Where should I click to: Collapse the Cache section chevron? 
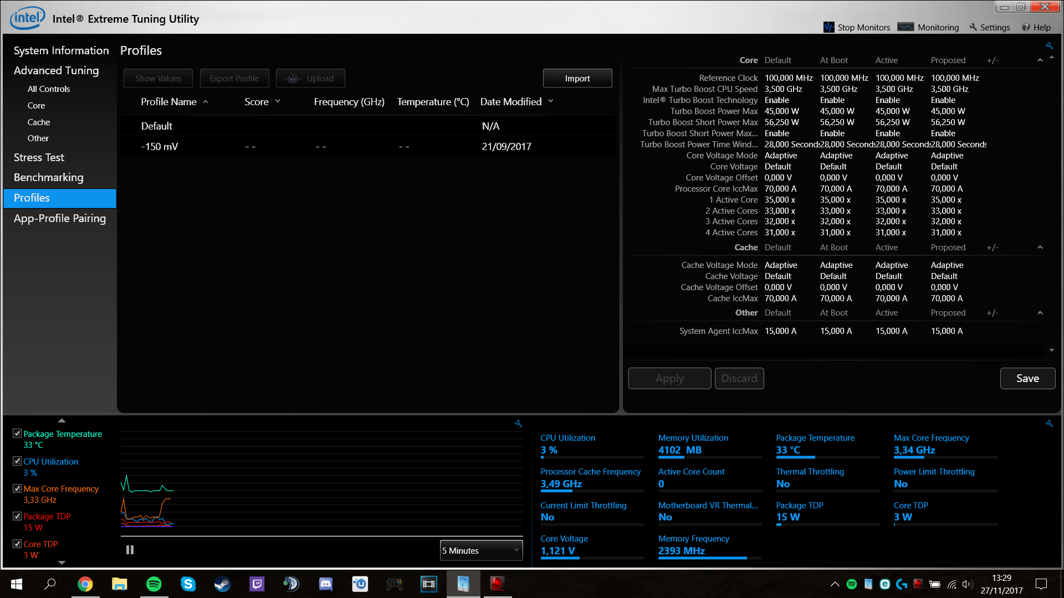pyautogui.click(x=1040, y=248)
